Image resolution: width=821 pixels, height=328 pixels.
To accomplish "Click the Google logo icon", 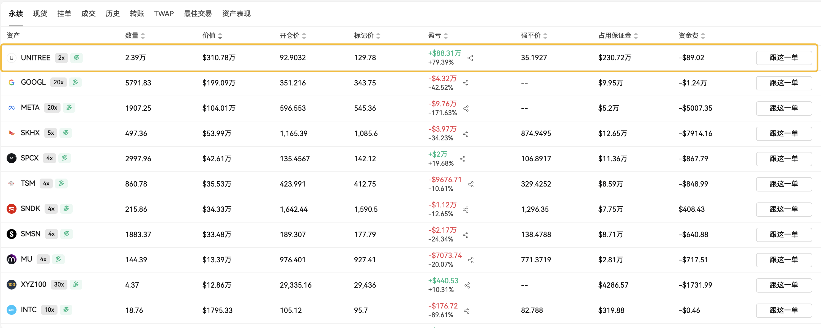I will tap(12, 82).
